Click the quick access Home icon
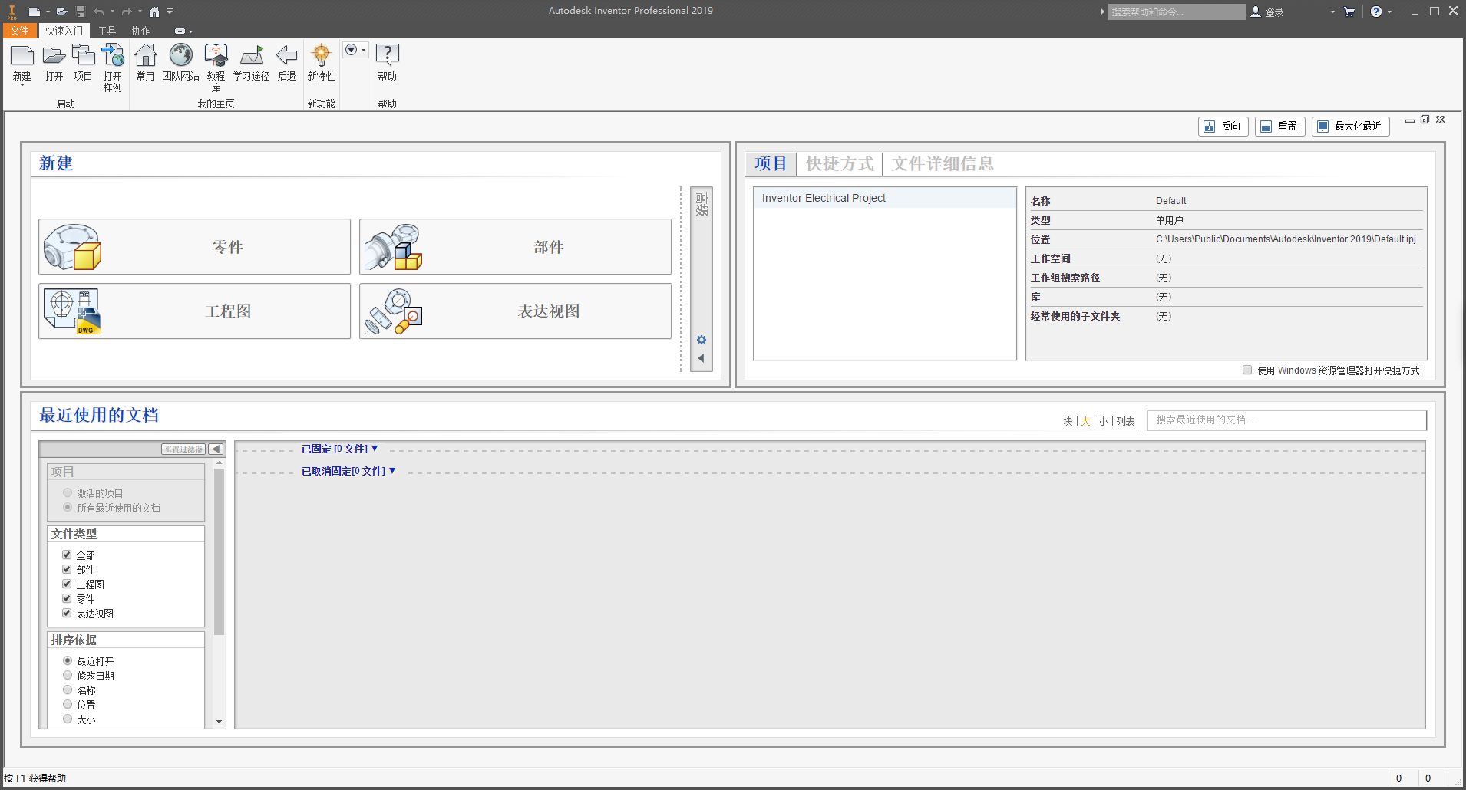This screenshot has width=1466, height=790. pos(154,12)
